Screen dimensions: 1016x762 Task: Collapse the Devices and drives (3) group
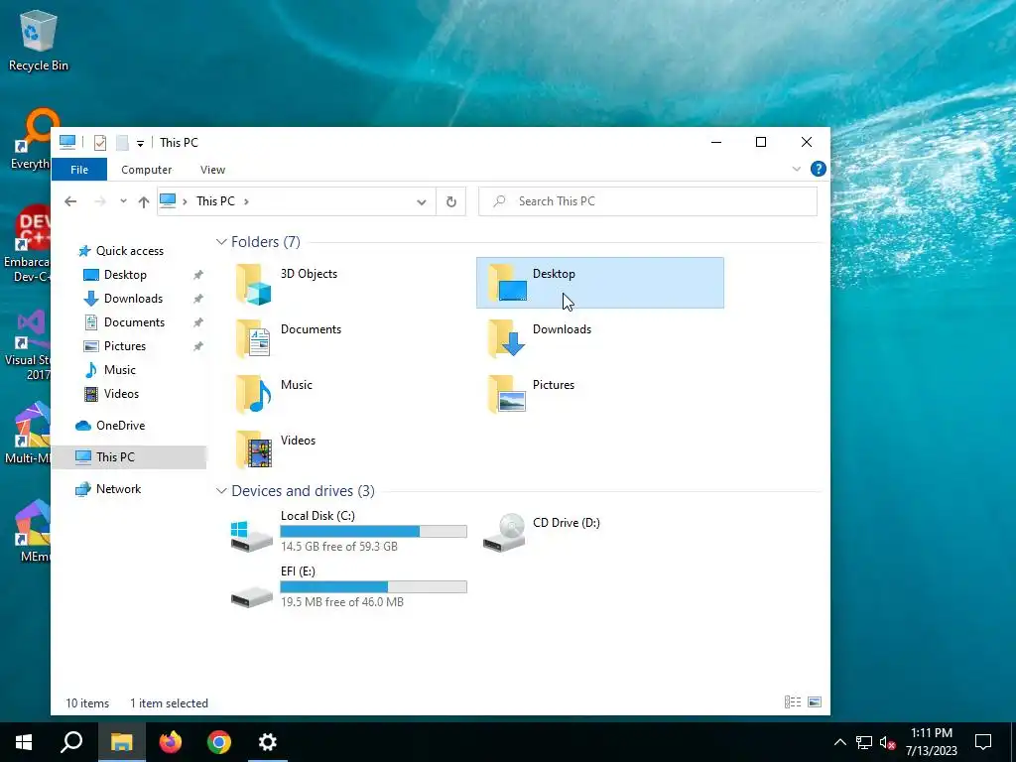[221, 490]
